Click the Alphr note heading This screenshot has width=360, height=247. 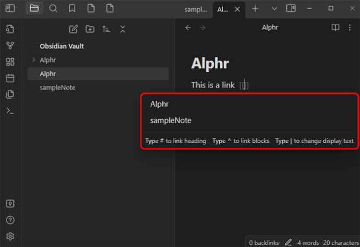click(x=210, y=63)
